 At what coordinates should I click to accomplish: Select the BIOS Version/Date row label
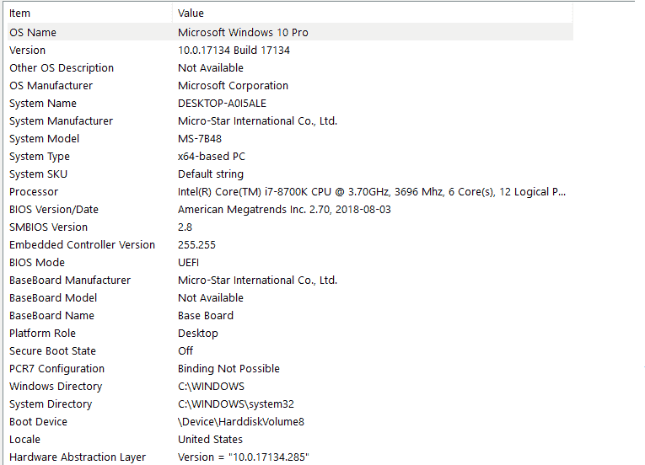(54, 209)
